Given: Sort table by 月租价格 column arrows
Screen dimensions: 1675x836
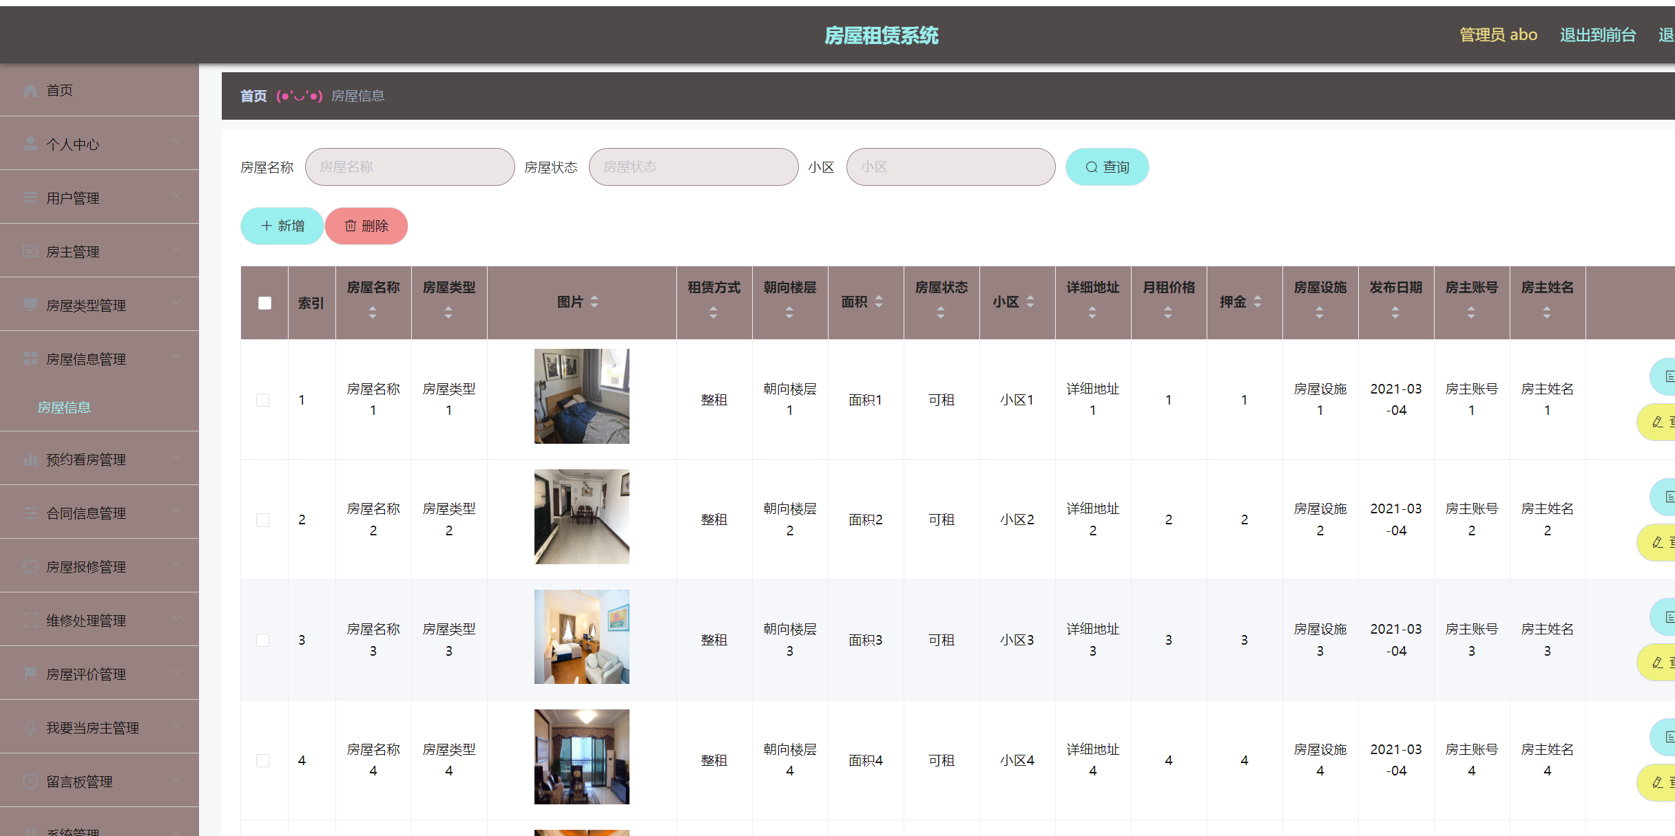Looking at the screenshot, I should pyautogui.click(x=1167, y=312).
